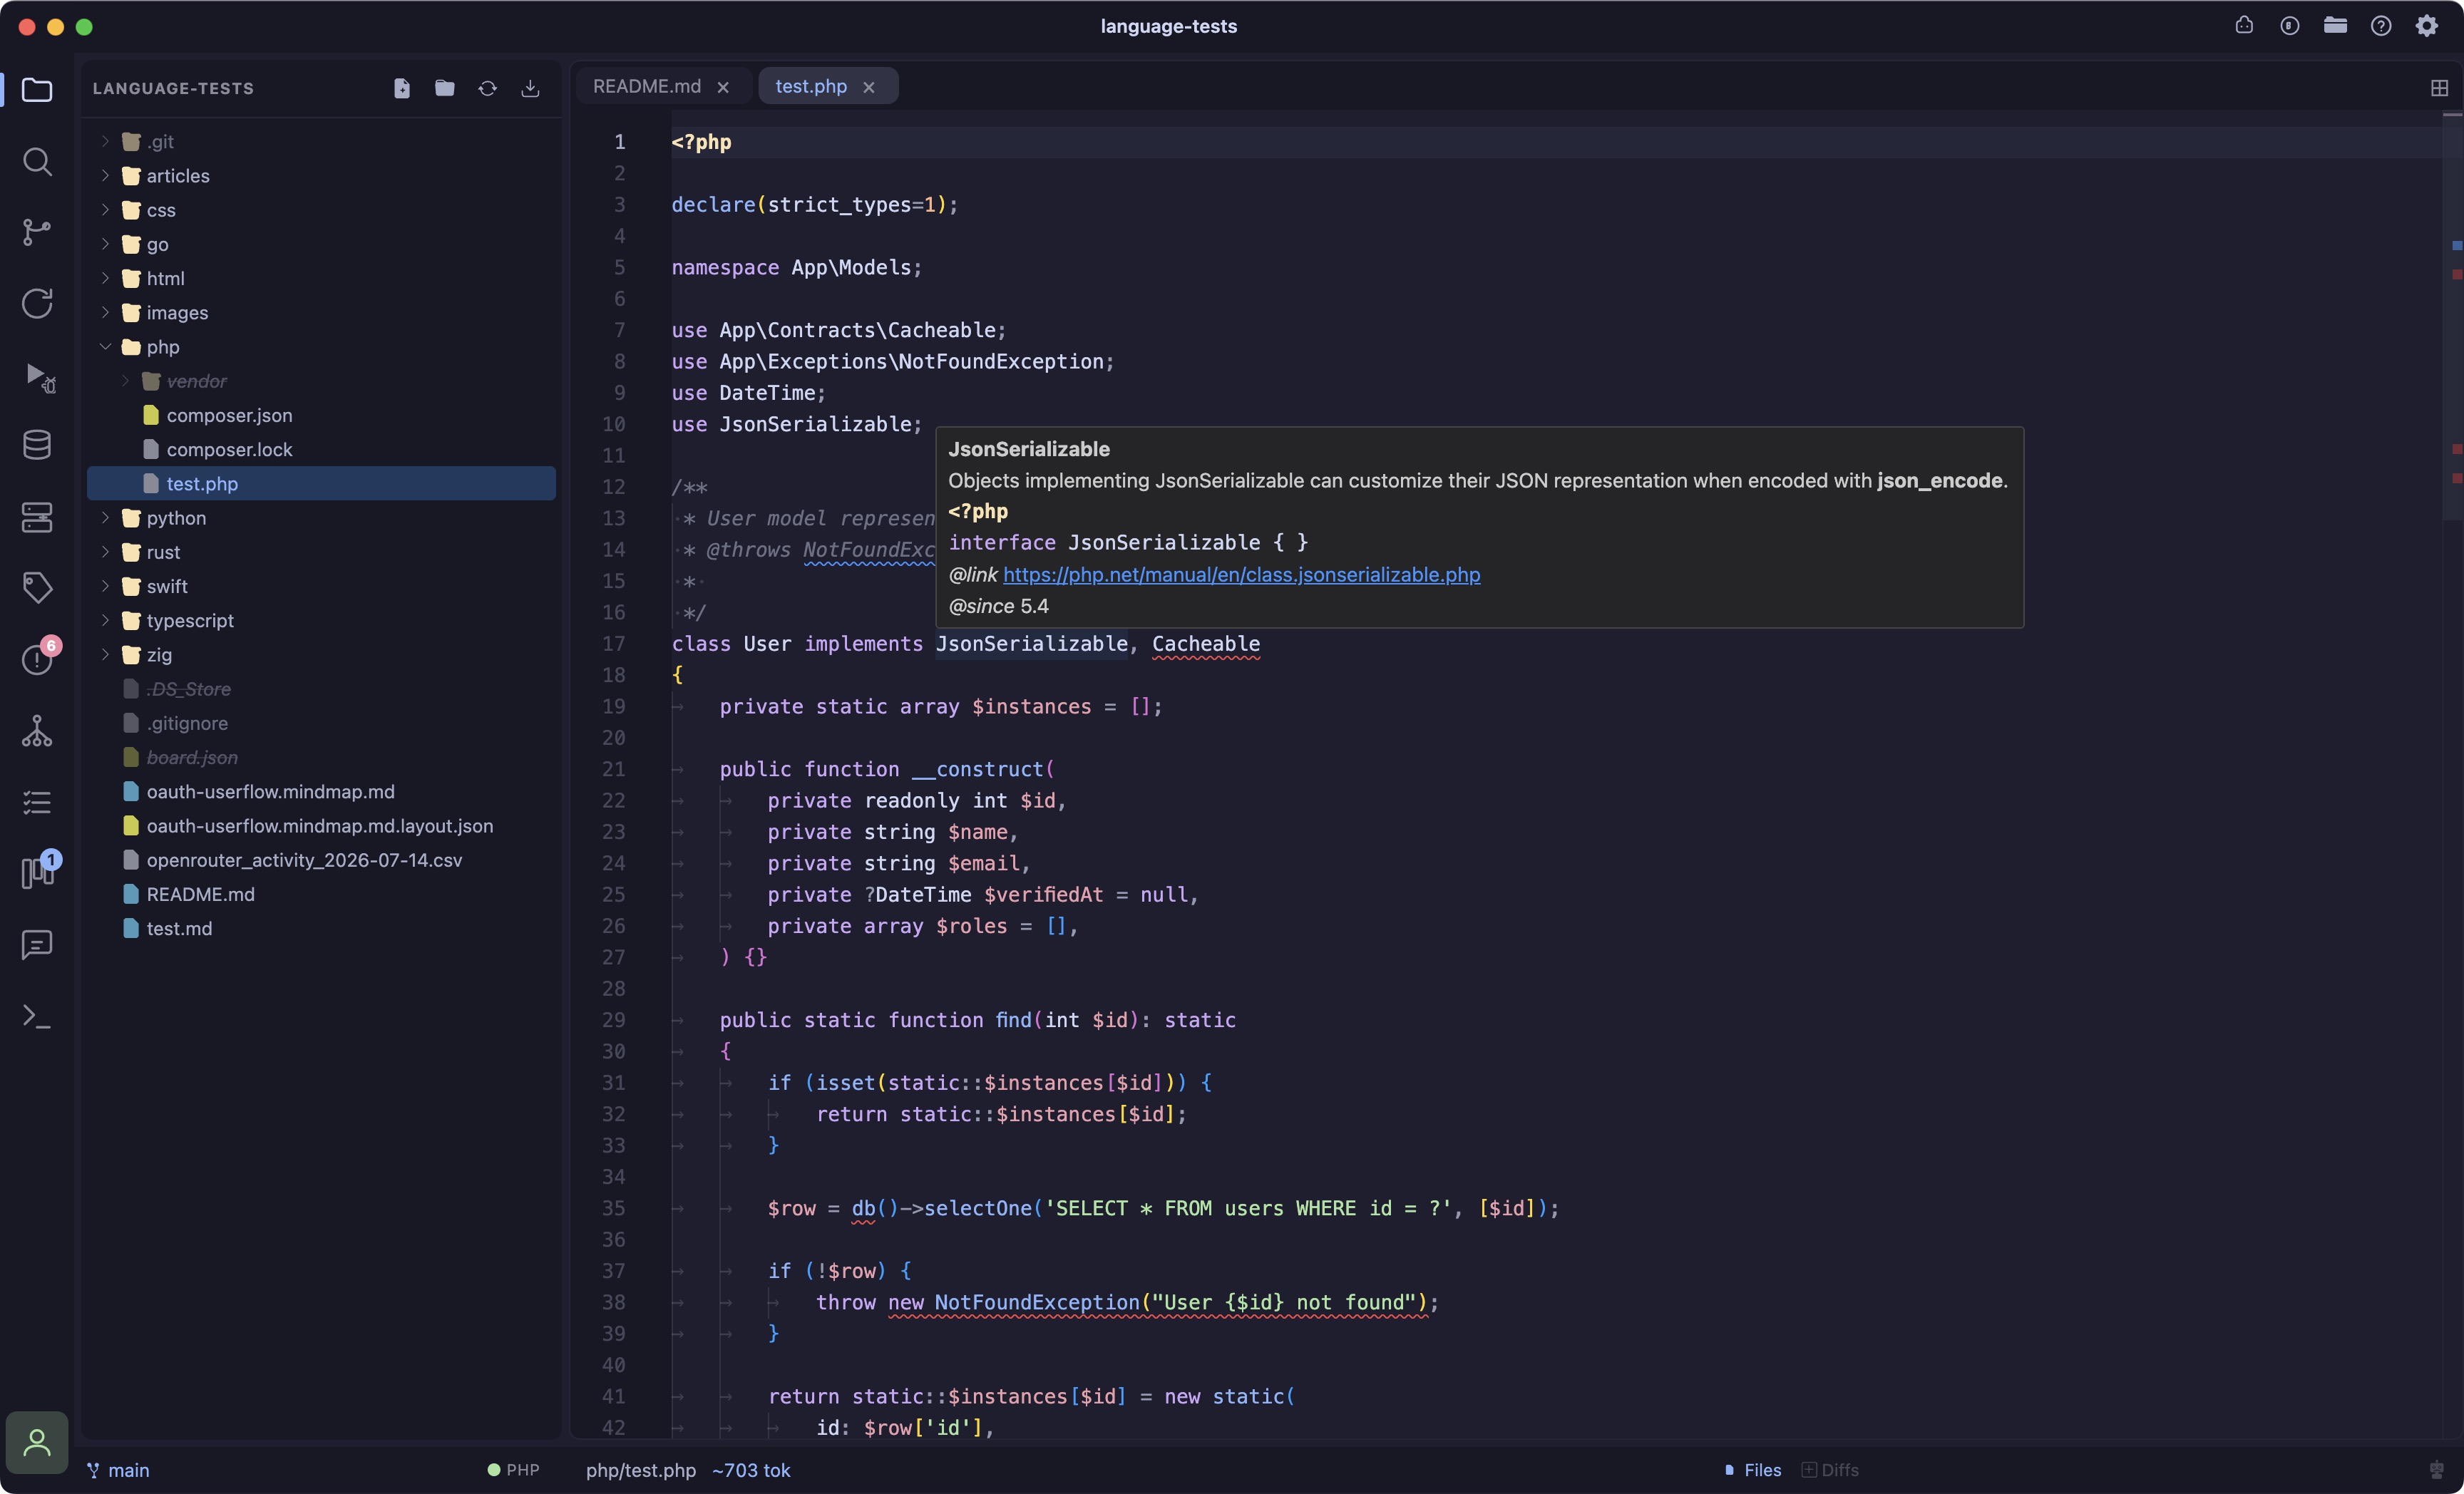
Task: Click the php/test.php path in status bar
Action: [x=641, y=1470]
